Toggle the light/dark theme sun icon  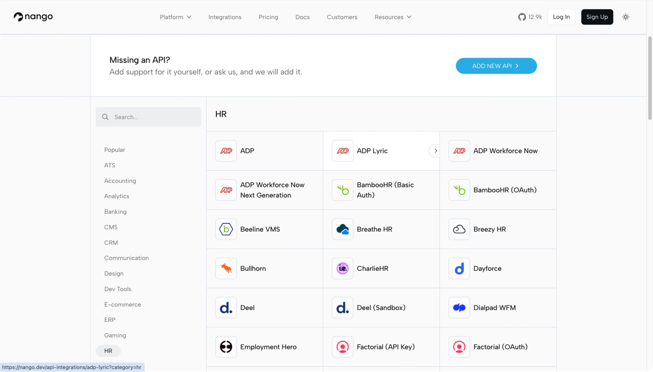626,17
